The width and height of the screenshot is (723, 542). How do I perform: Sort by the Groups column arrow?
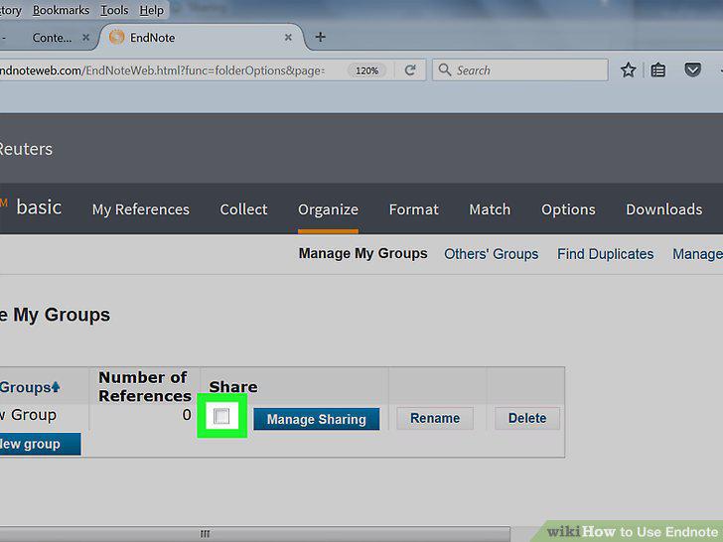tap(56, 387)
